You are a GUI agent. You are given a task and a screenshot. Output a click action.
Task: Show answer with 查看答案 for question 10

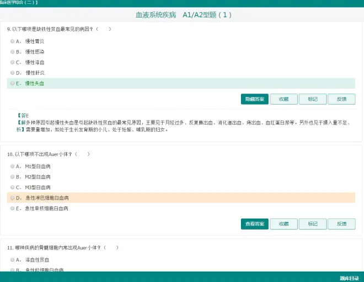pos(254,224)
